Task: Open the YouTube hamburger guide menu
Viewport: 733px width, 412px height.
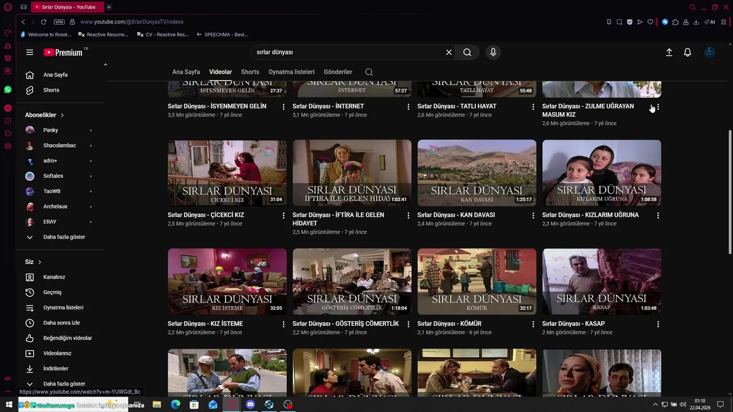Action: 30,52
